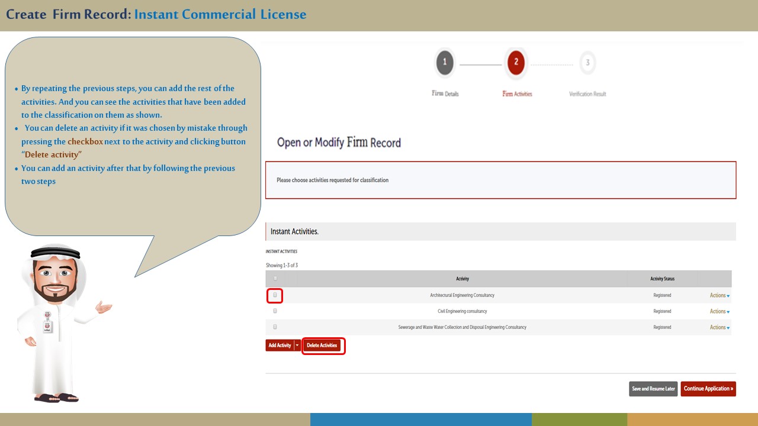Click step 1 circle for Firm Details
The width and height of the screenshot is (758, 426).
tap(445, 63)
